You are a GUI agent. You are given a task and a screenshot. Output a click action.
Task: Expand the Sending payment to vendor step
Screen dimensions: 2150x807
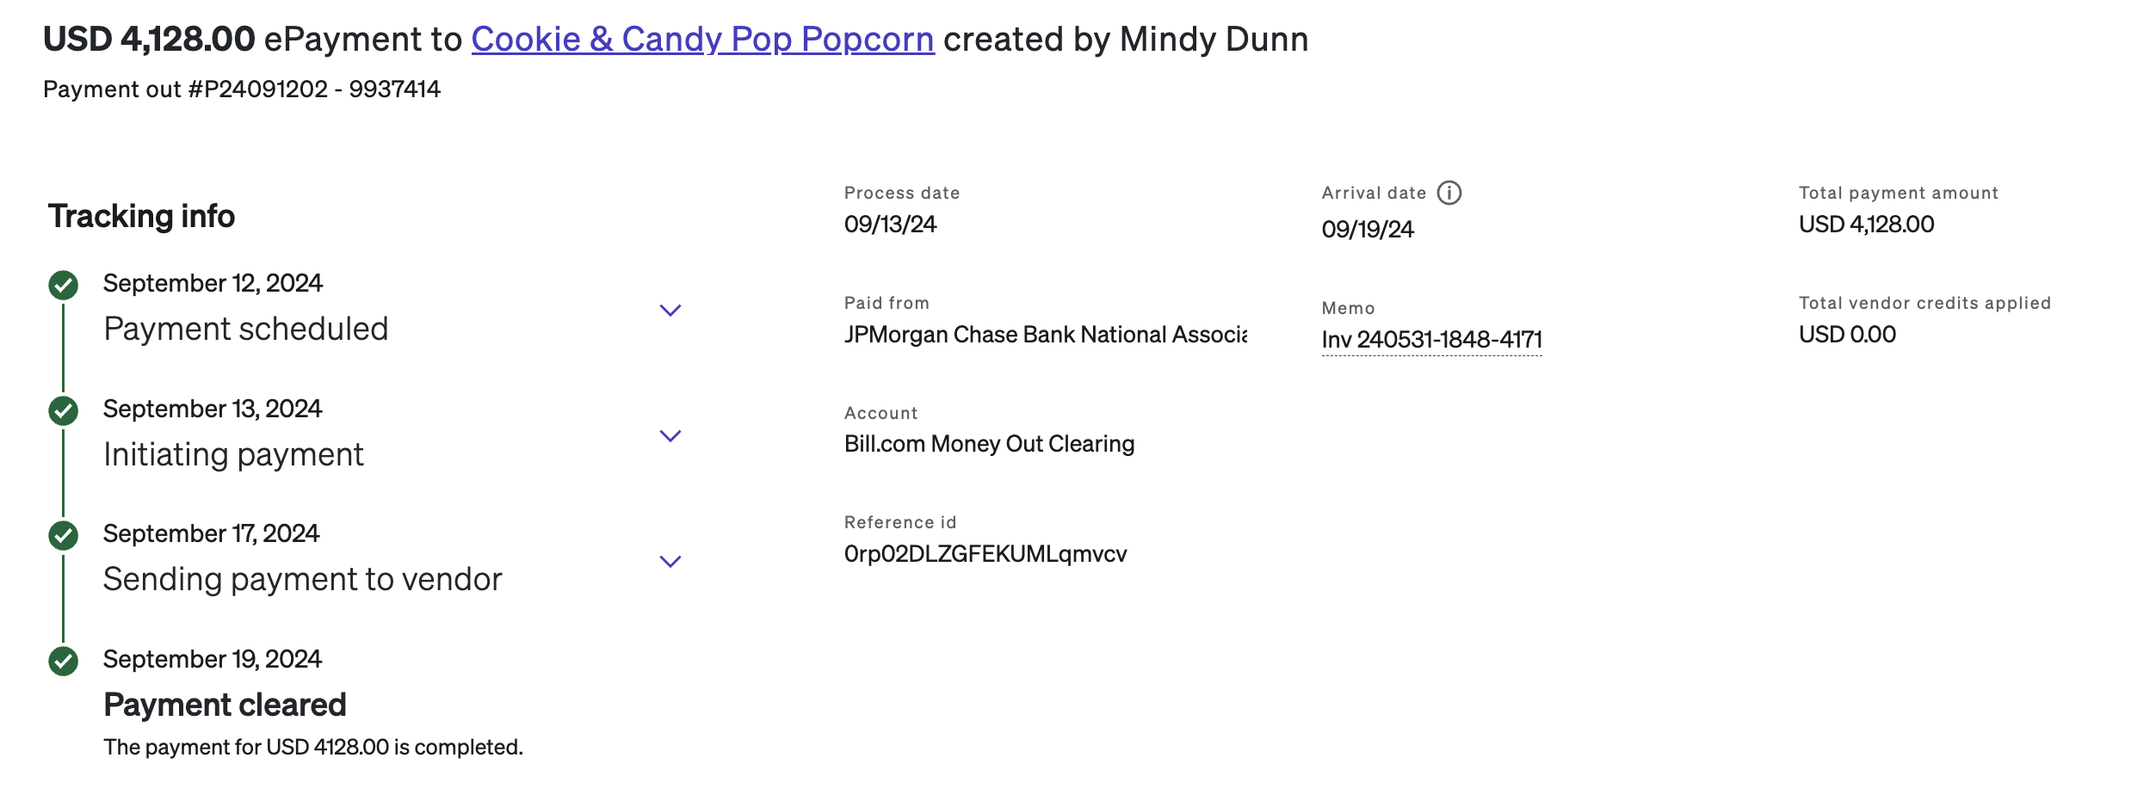670,561
